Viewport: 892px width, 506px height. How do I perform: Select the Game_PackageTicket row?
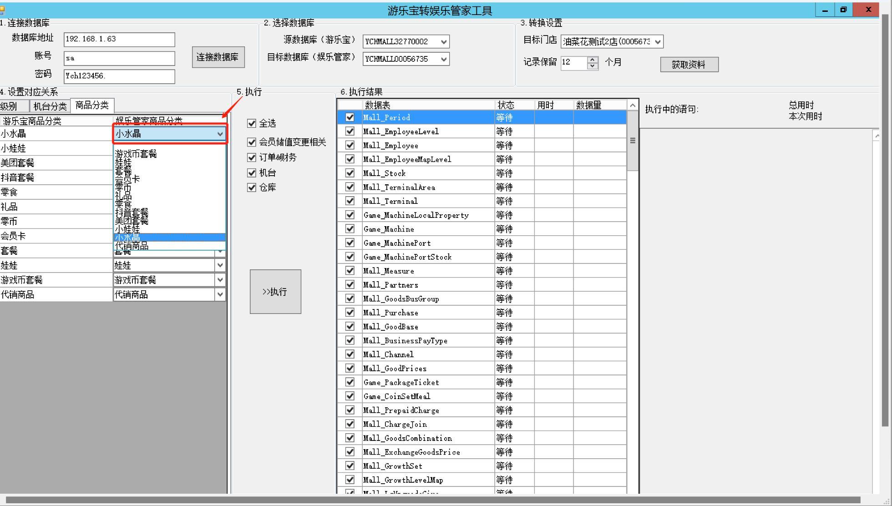pyautogui.click(x=482, y=382)
